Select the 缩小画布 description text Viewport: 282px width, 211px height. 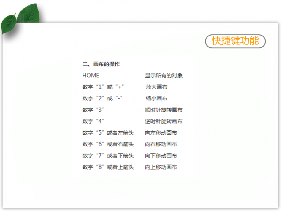click(x=156, y=98)
